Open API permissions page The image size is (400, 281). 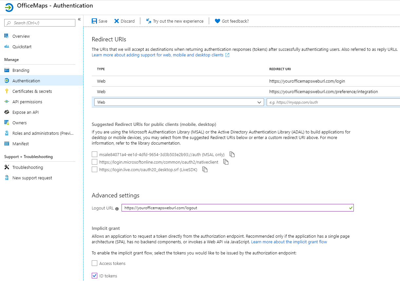(x=27, y=102)
